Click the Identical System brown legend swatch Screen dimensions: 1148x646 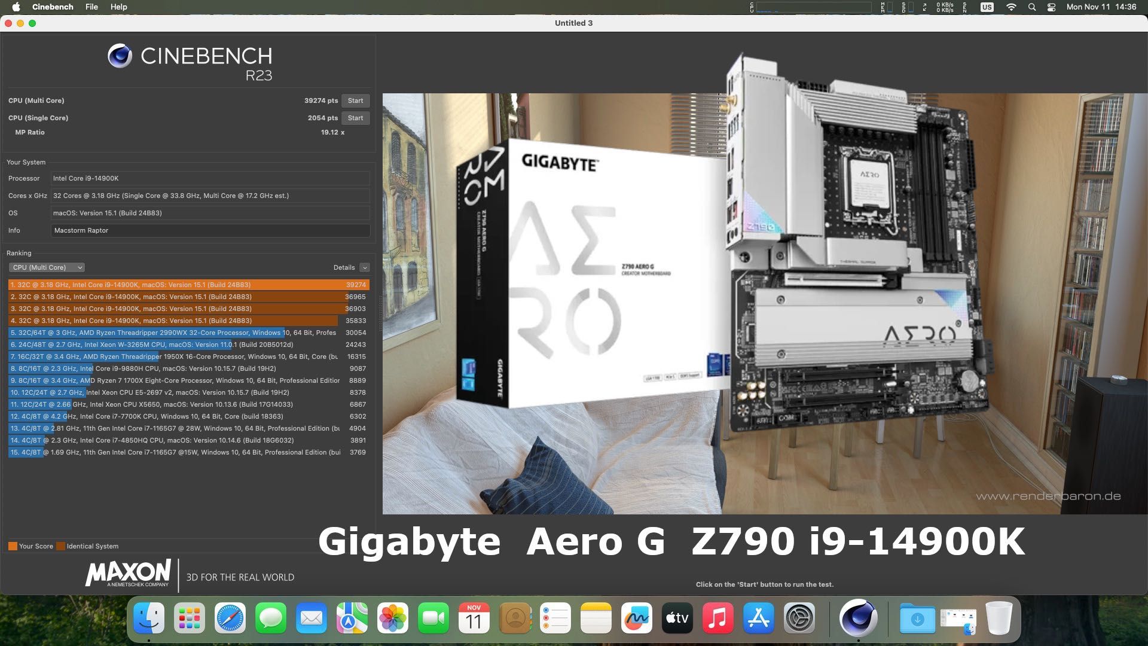coord(60,546)
